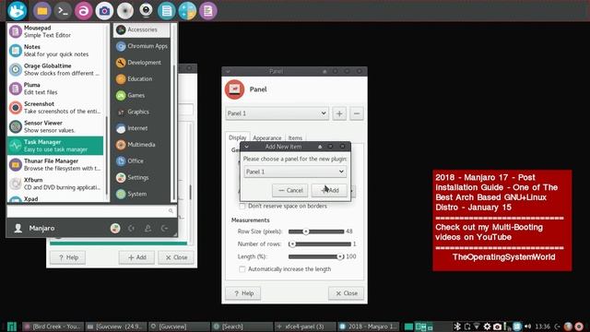Open window menu chevron of Panel titlebar
The height and width of the screenshot is (332, 590).
(x=228, y=71)
